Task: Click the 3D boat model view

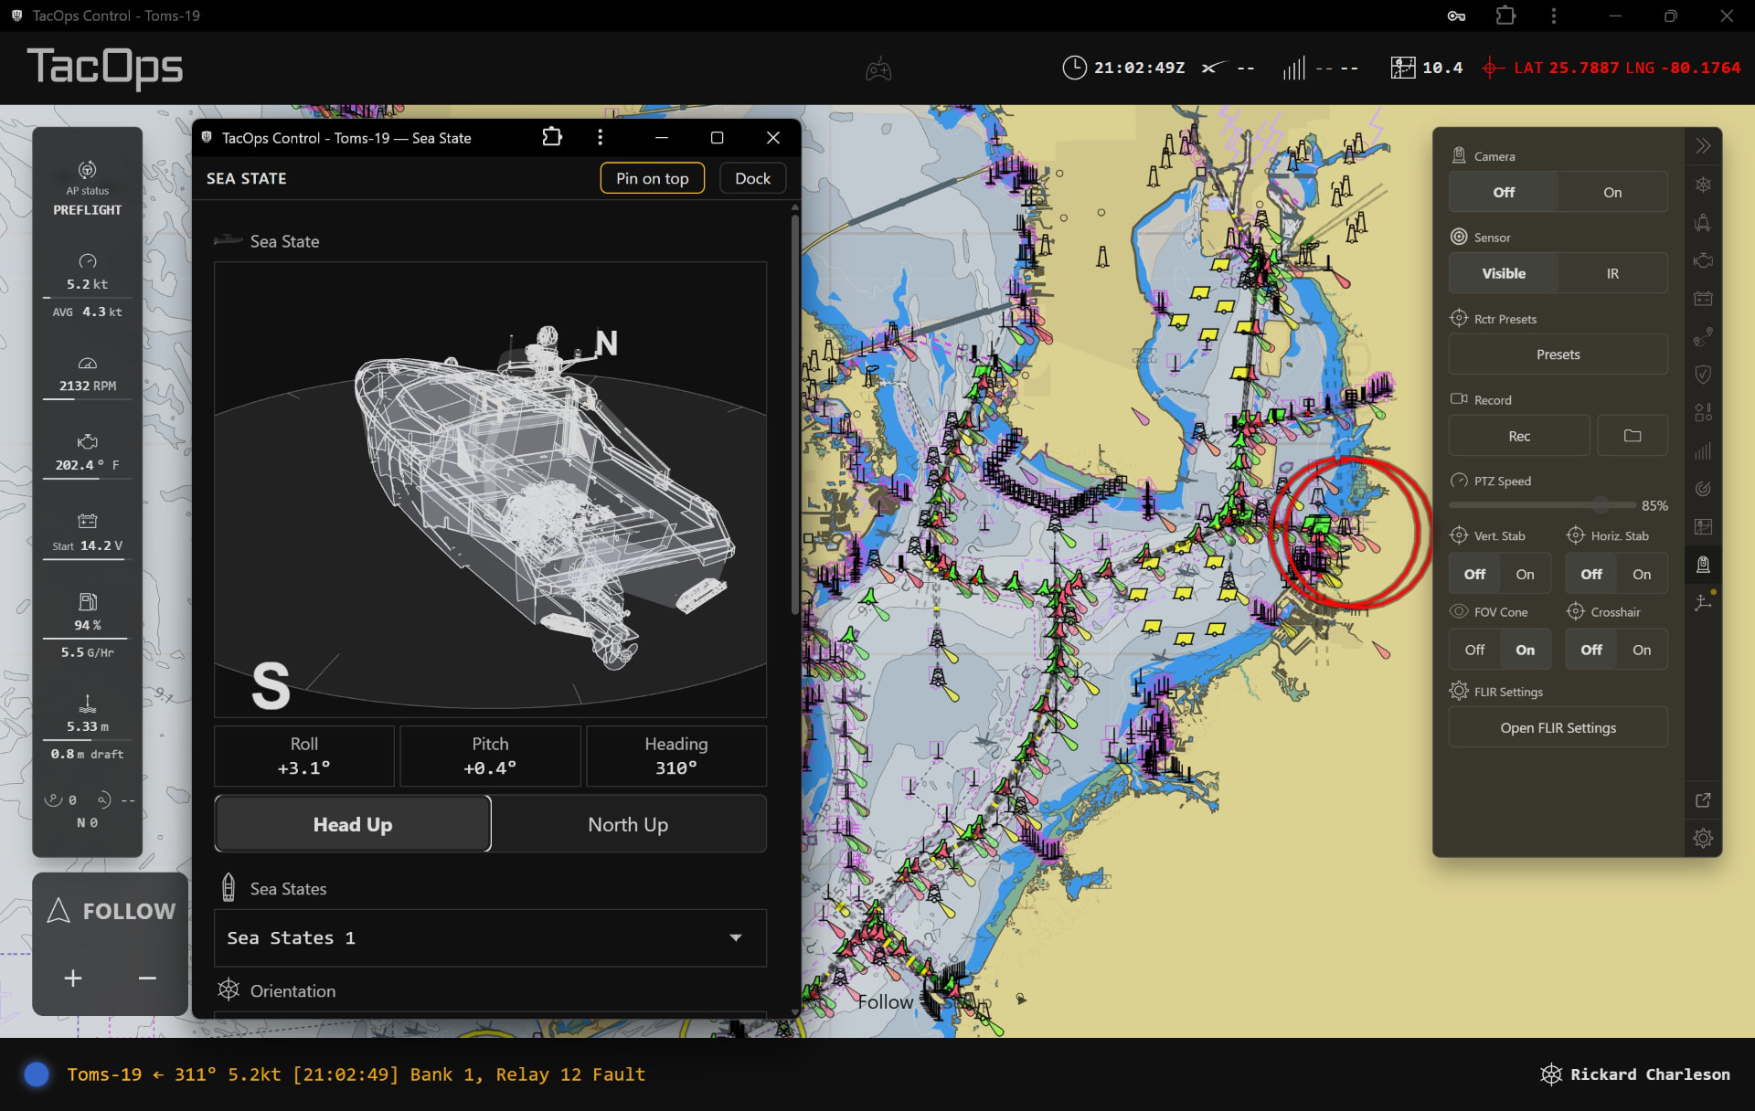Action: pos(490,490)
